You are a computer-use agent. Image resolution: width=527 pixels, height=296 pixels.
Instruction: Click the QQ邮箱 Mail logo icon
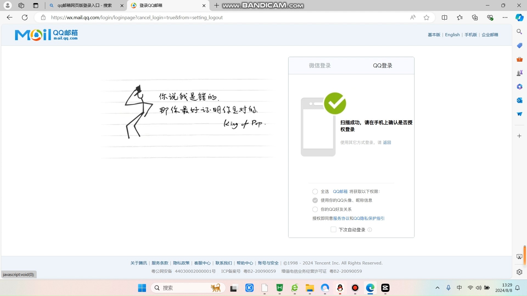[x=47, y=34]
